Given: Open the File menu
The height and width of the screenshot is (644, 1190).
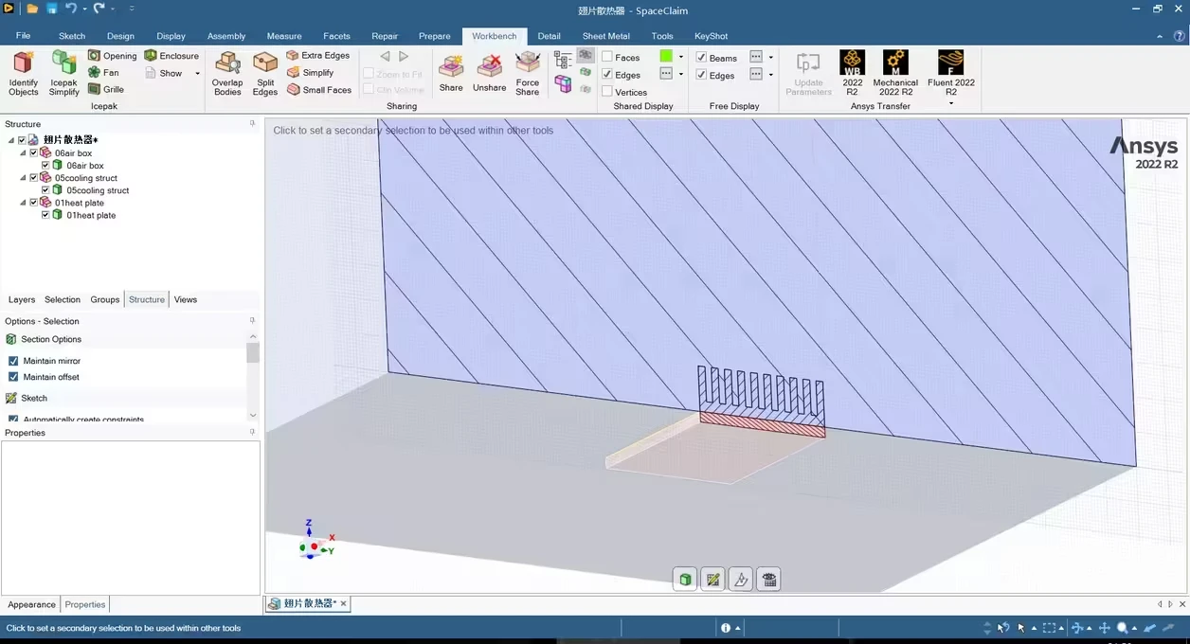Looking at the screenshot, I should (x=23, y=36).
